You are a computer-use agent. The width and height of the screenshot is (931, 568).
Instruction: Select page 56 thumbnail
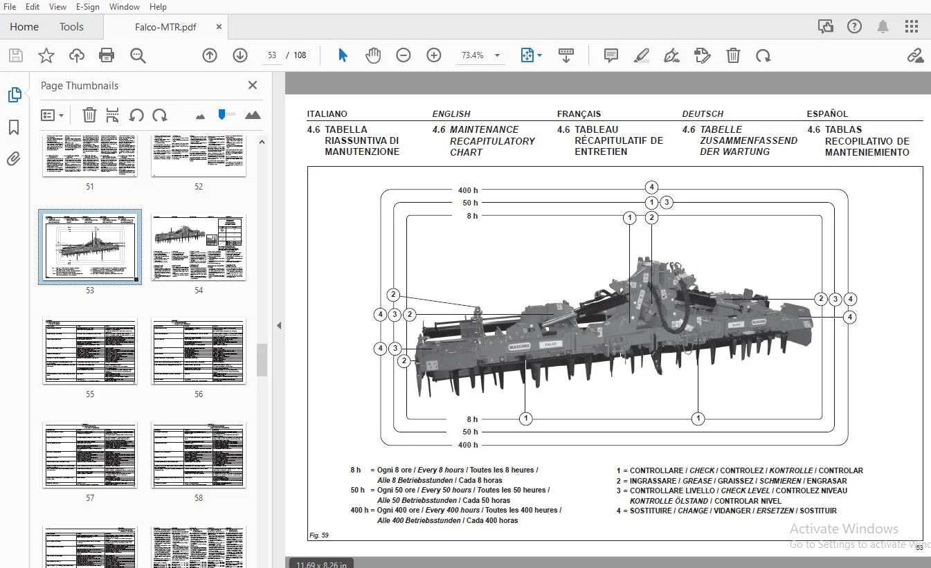[x=199, y=351]
